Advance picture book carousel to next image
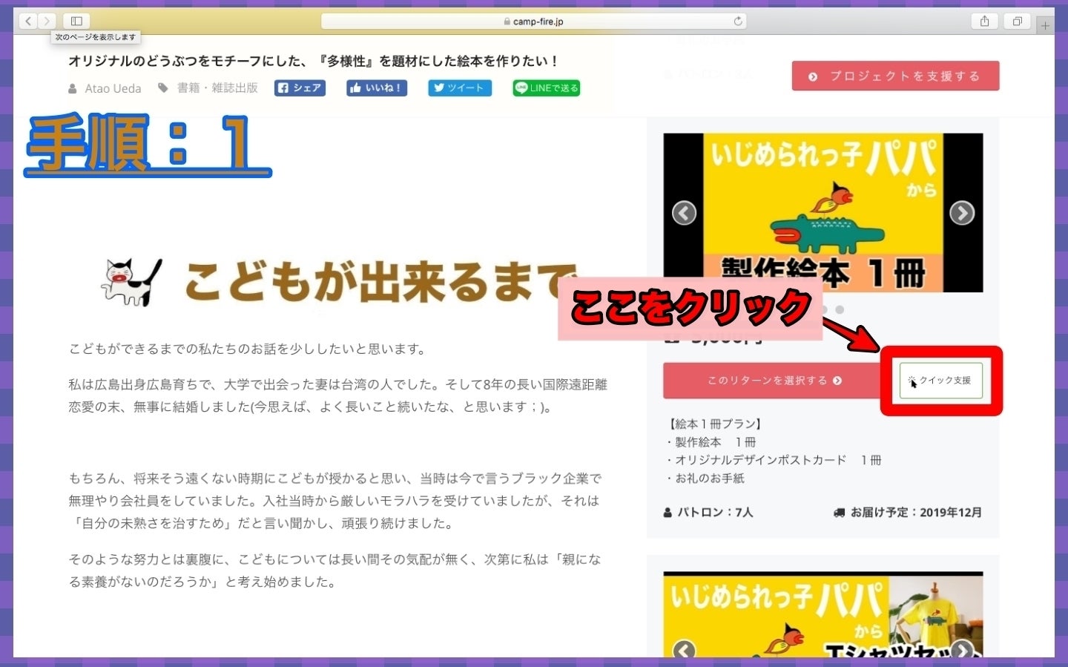1068x667 pixels. [x=962, y=213]
